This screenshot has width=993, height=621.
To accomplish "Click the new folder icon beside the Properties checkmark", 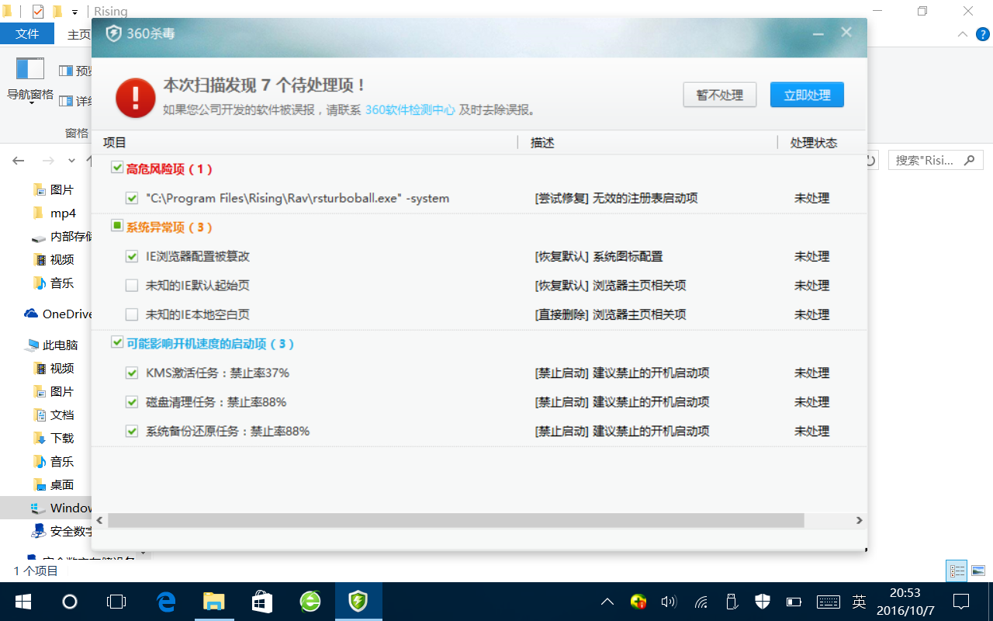I will (x=57, y=12).
